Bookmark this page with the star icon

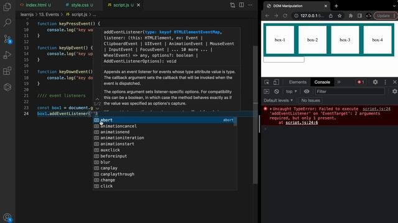pyautogui.click(x=340, y=15)
